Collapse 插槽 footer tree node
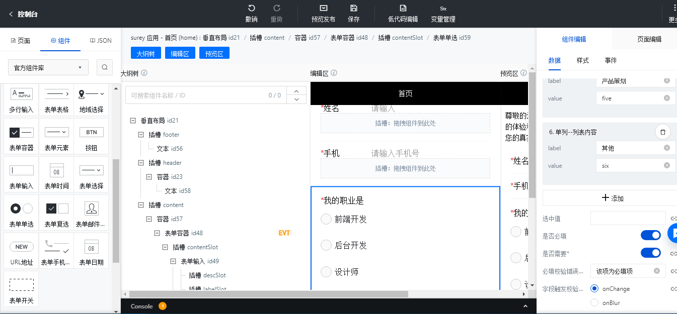Image resolution: width=677 pixels, height=314 pixels. pyautogui.click(x=141, y=135)
